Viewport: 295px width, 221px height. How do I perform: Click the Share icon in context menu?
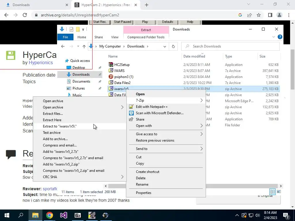(131, 119)
